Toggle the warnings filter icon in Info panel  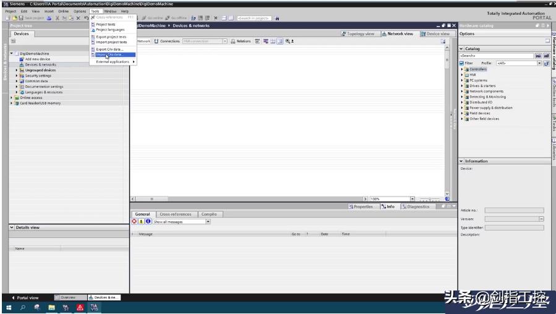tap(141, 221)
